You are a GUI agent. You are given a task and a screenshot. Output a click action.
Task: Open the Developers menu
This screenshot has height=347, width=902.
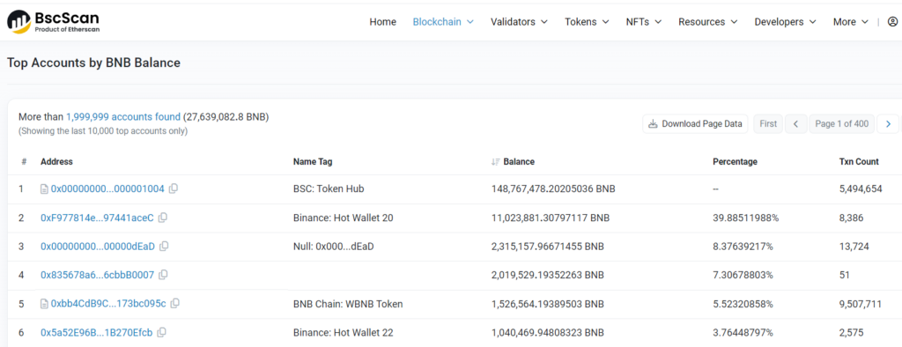tap(785, 22)
